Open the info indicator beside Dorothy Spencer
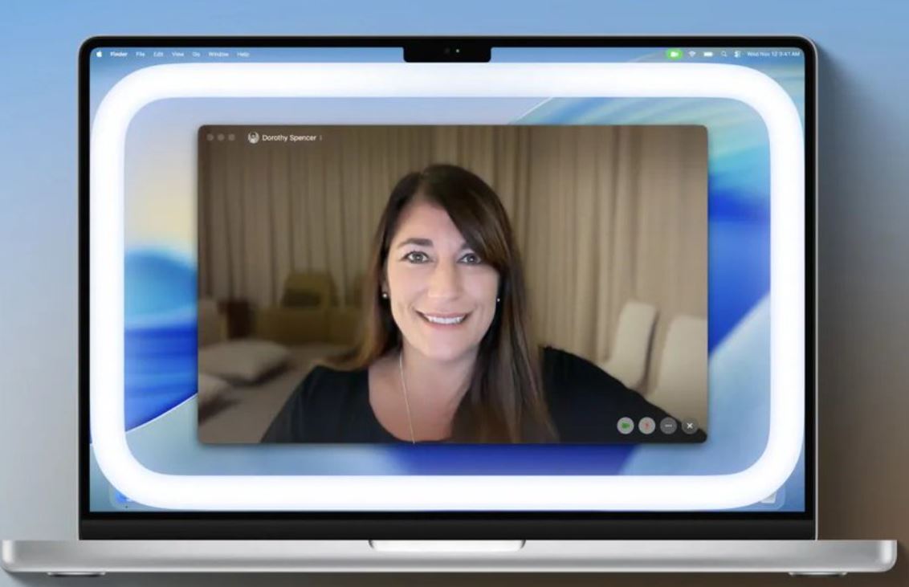 [321, 138]
